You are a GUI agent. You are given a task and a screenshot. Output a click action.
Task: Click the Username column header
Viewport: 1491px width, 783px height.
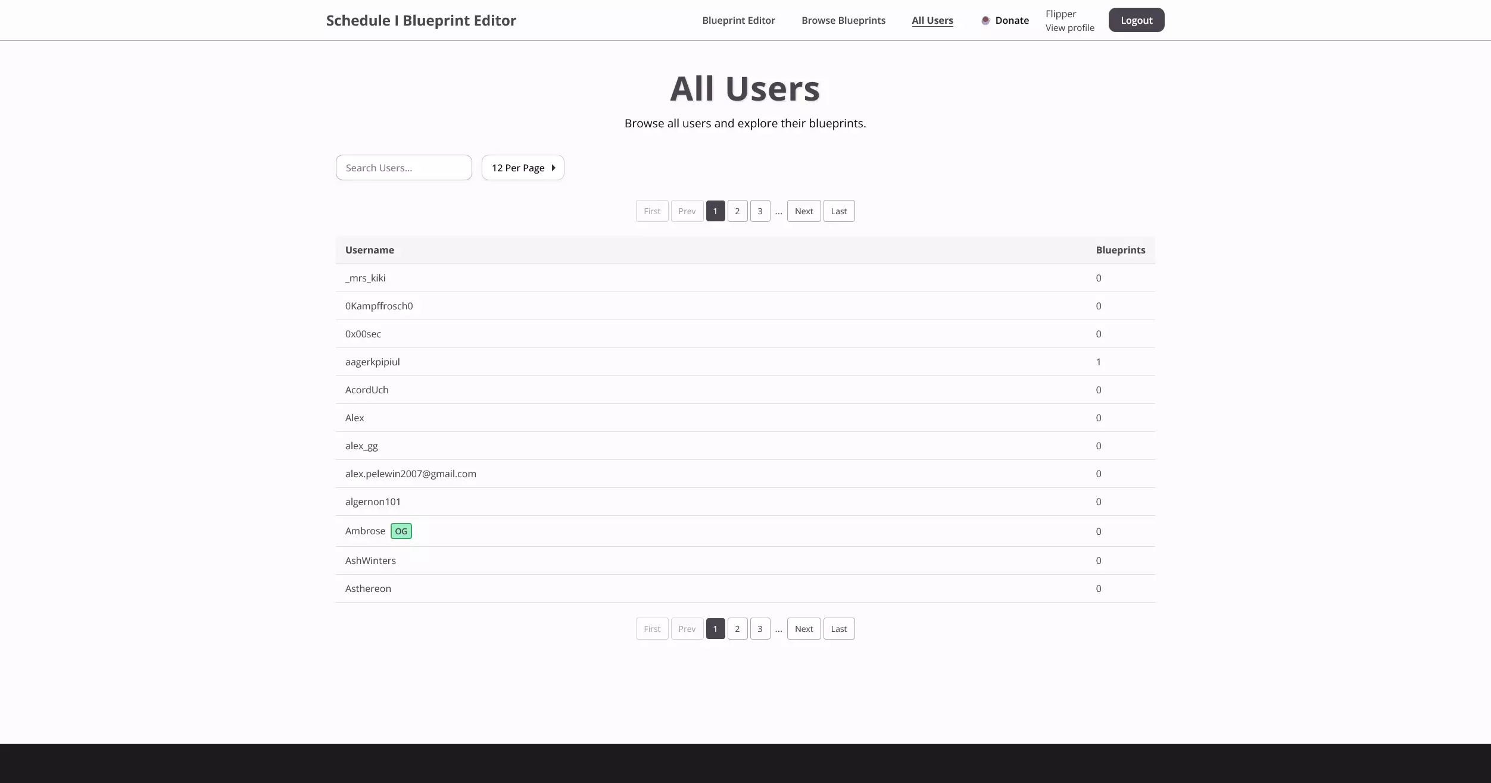(x=369, y=250)
